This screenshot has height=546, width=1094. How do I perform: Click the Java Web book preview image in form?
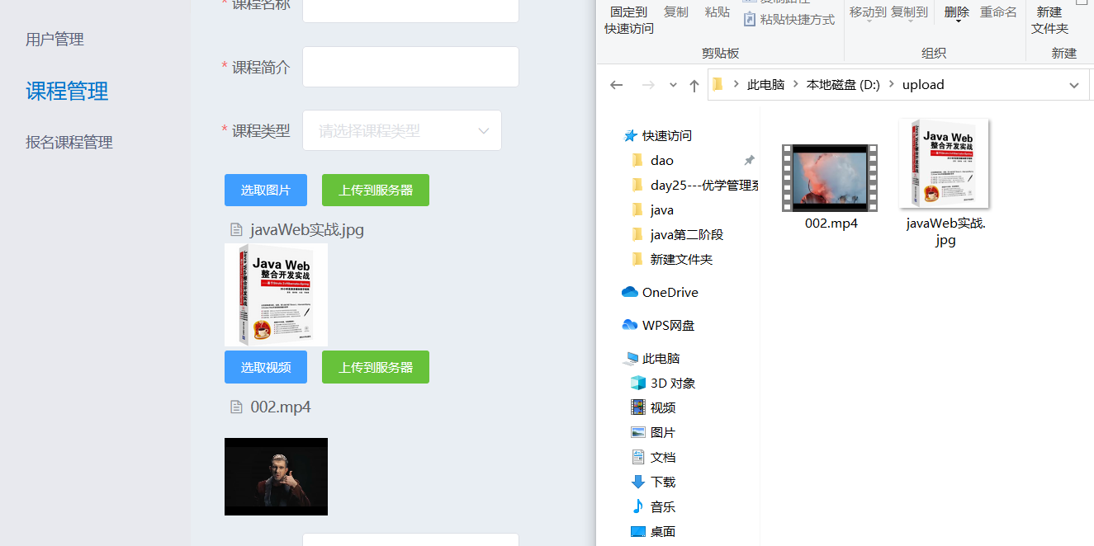(x=276, y=294)
